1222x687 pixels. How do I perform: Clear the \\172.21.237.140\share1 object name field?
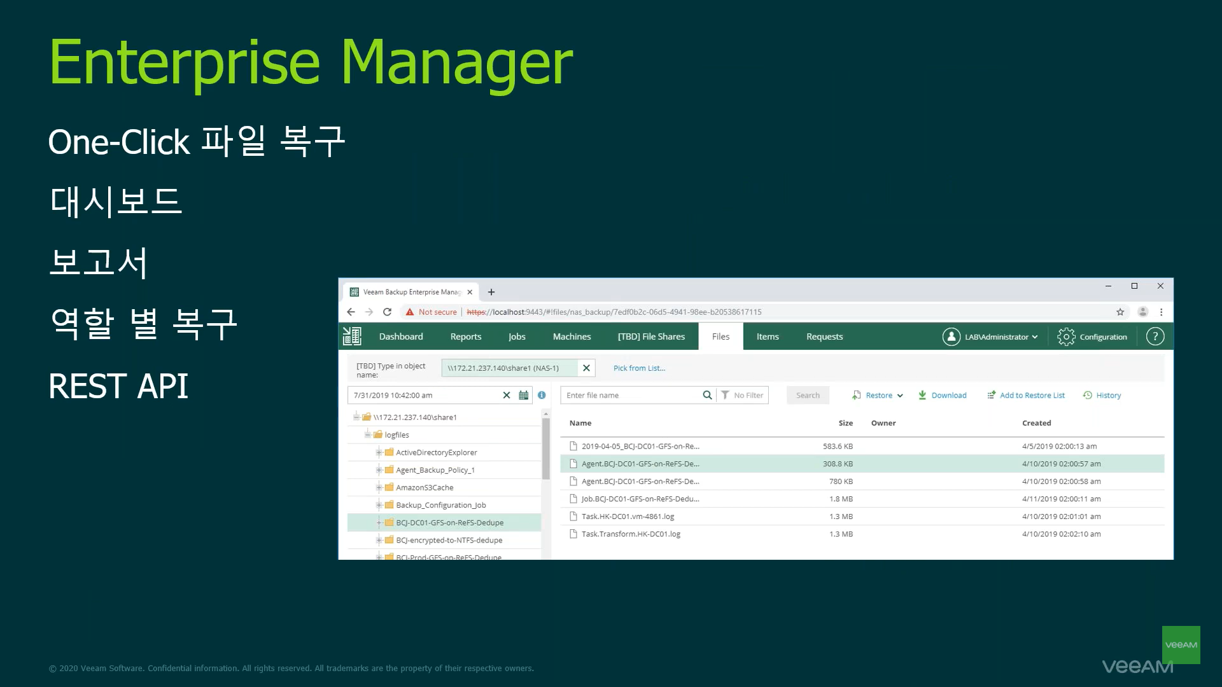pos(586,368)
